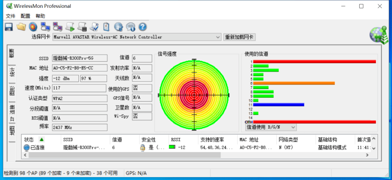Image resolution: width=392 pixels, height=180 pixels.
Task: Start logging with the green play icon
Action: 70,26
